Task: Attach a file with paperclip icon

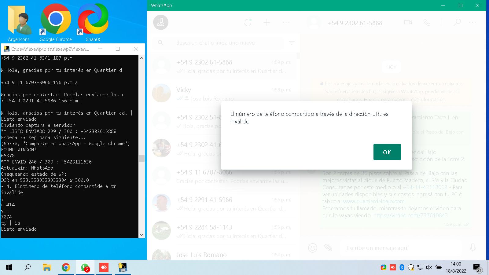Action: point(328,248)
